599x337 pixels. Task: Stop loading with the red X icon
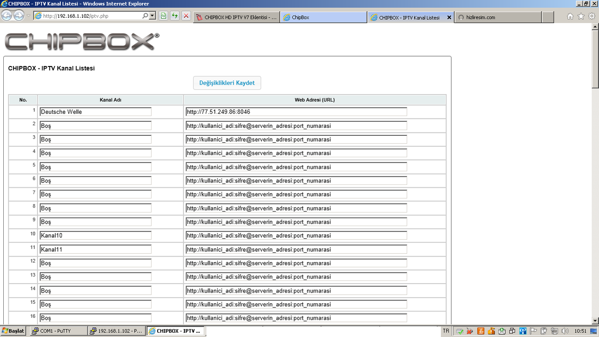point(186,16)
